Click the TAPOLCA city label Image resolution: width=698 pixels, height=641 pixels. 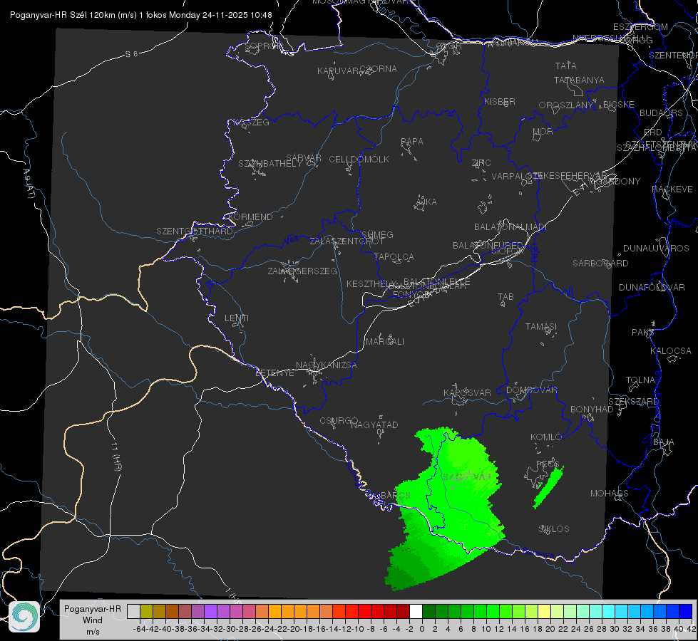pos(394,256)
